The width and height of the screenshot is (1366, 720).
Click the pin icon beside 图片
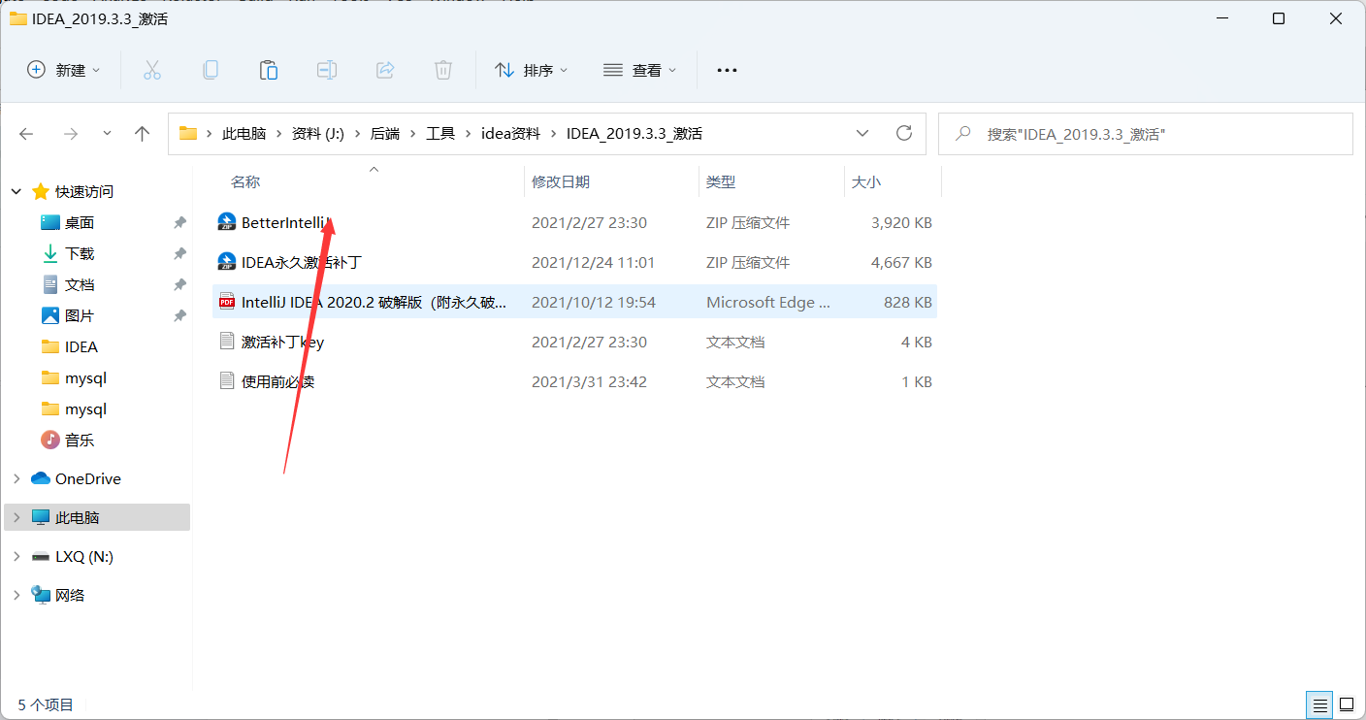pos(179,316)
